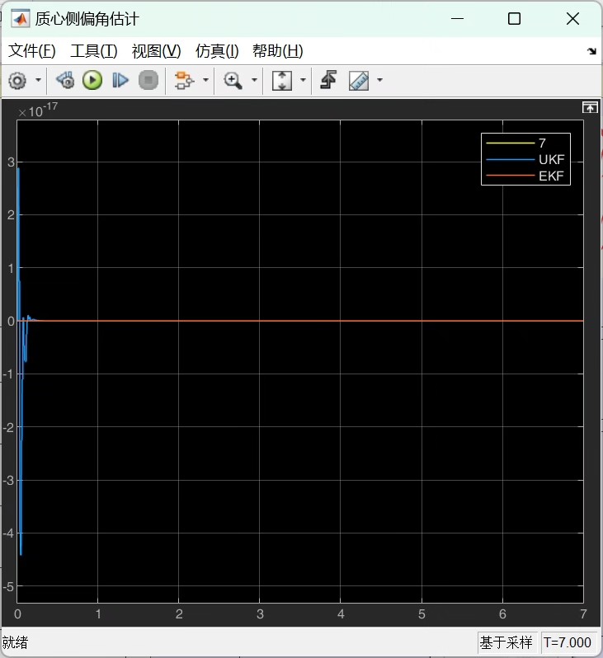603x658 pixels.
Task: Open the 工具(T) menu
Action: pyautogui.click(x=94, y=51)
